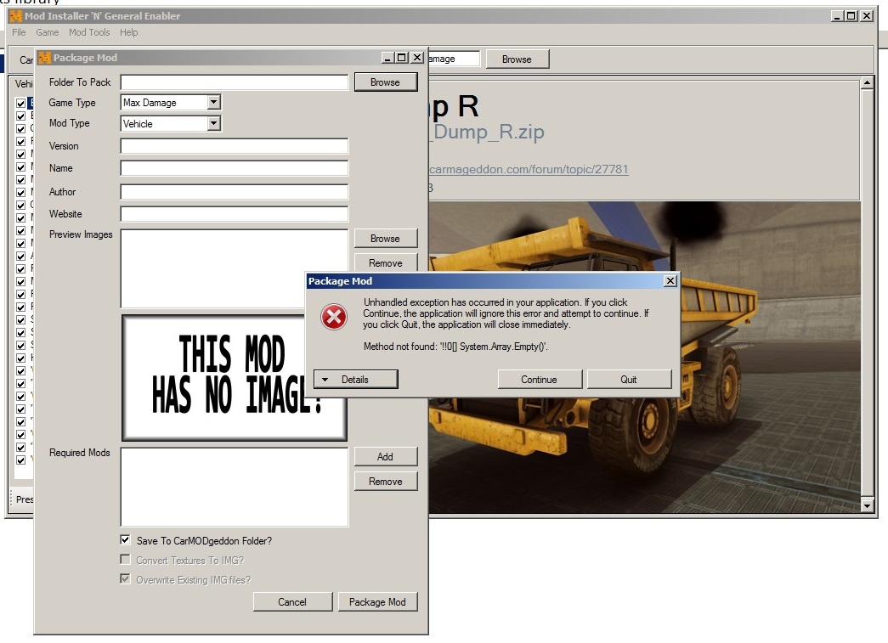Screen dimensions: 888x643
Task: Maximize the Package Mod window
Action: coord(402,58)
